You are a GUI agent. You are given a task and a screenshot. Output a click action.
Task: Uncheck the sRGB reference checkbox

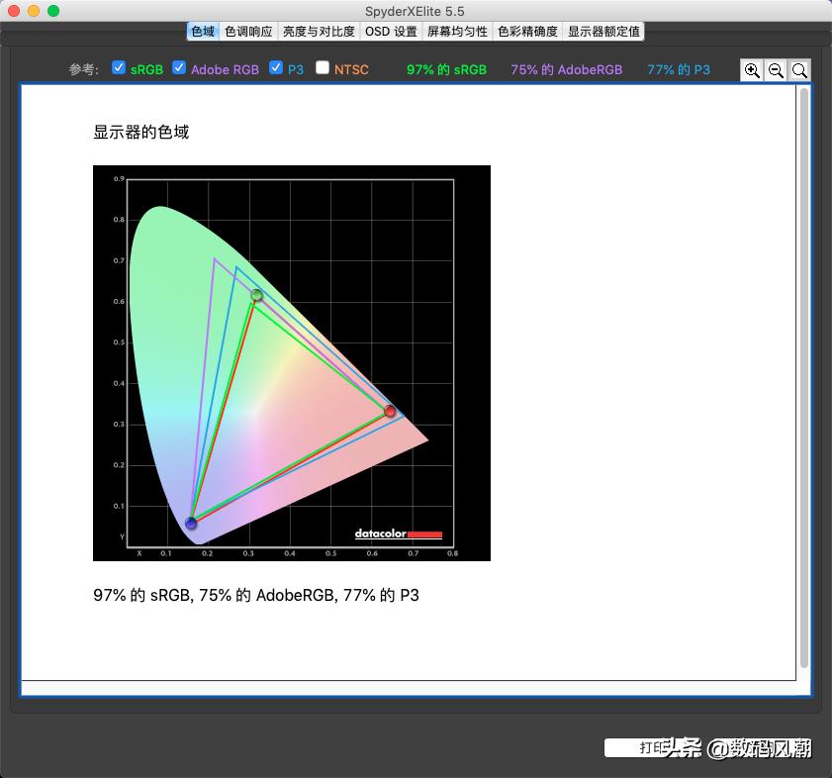pyautogui.click(x=119, y=68)
